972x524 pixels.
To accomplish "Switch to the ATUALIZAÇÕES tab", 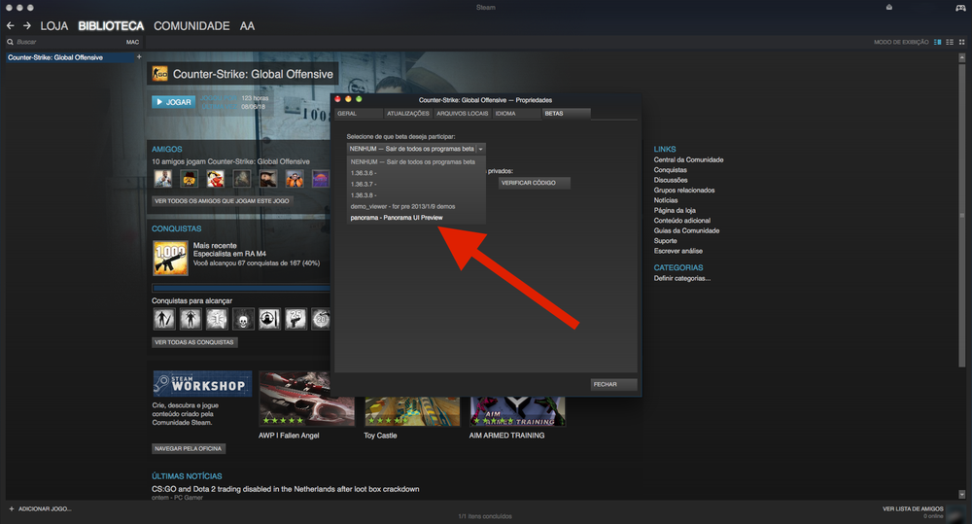I will (x=408, y=114).
